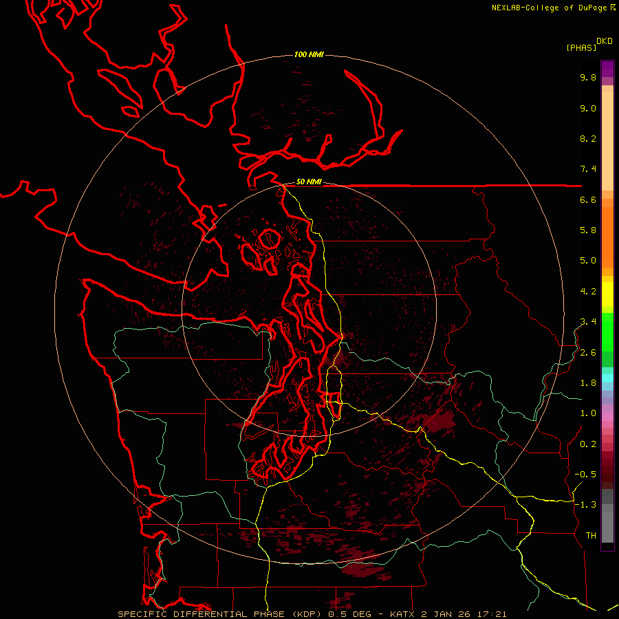Click the yellow color band on the legend

607,294
